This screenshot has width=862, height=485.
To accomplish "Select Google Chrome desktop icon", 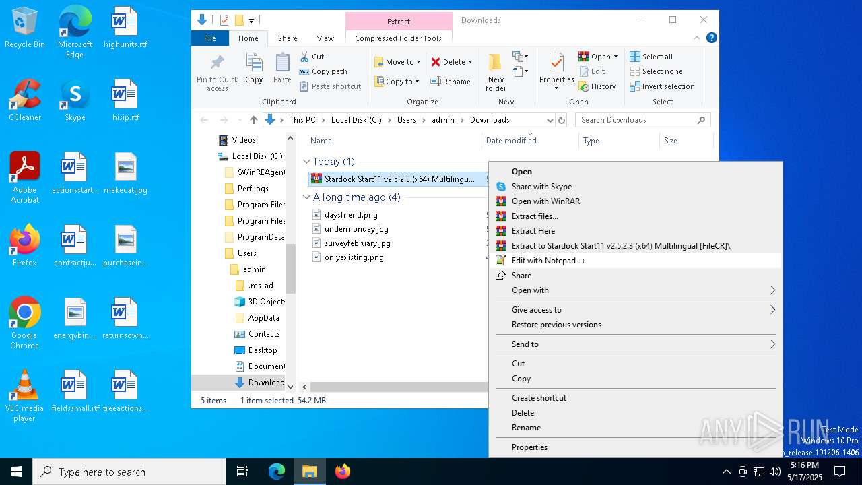I will [24, 323].
